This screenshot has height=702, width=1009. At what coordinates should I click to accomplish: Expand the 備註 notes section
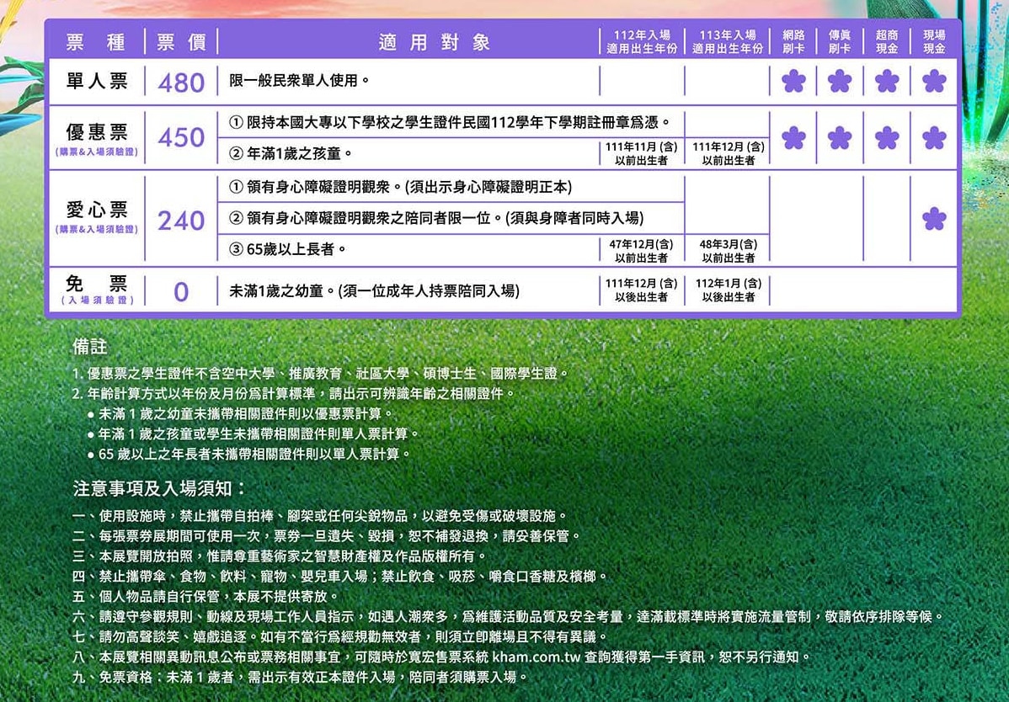[x=87, y=349]
